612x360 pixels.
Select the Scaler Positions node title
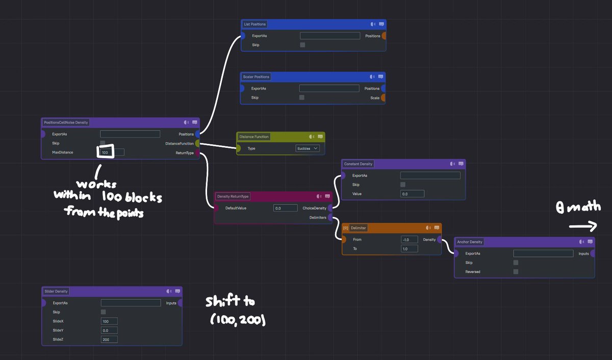(x=256, y=76)
